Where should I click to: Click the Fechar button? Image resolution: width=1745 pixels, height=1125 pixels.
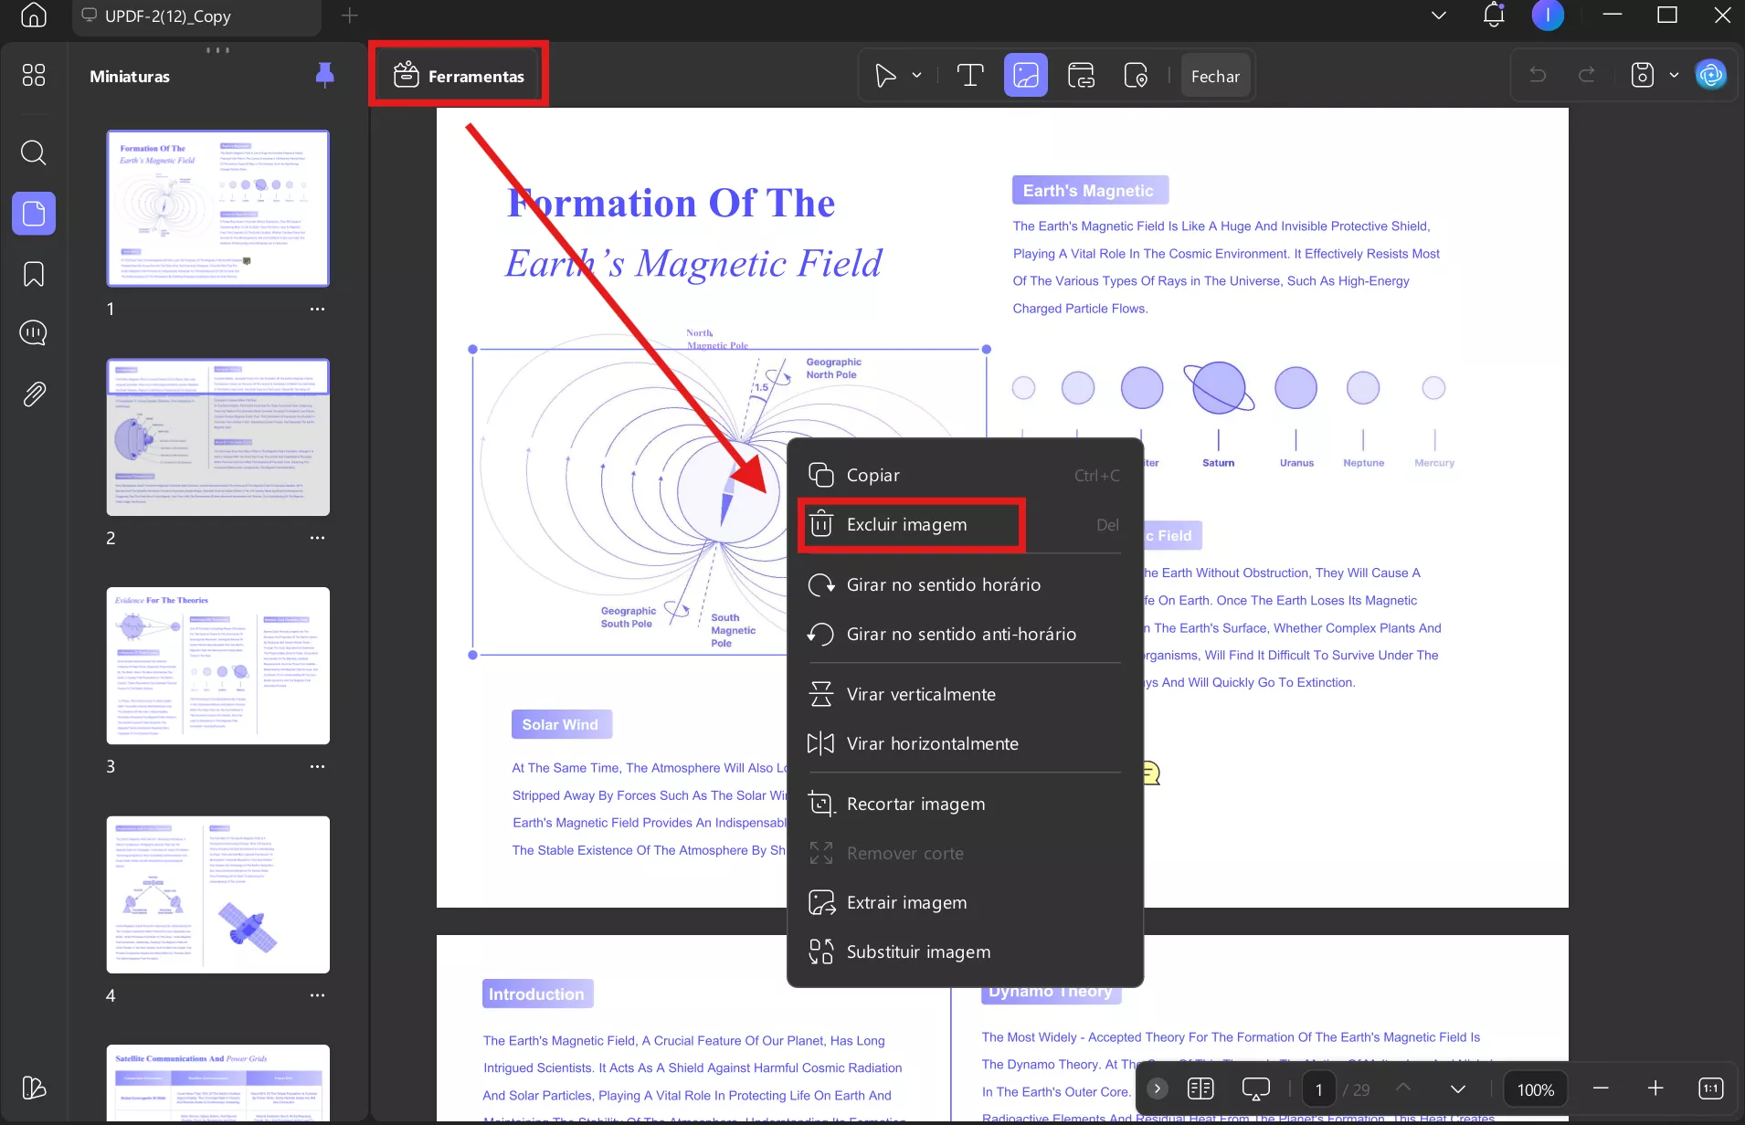pyautogui.click(x=1215, y=77)
